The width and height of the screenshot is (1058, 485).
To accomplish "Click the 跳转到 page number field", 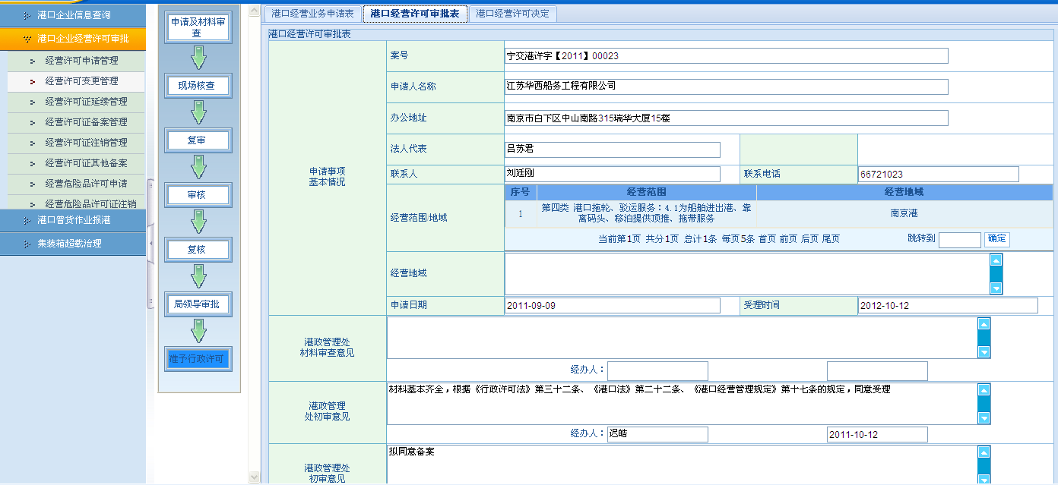I will click(x=959, y=240).
